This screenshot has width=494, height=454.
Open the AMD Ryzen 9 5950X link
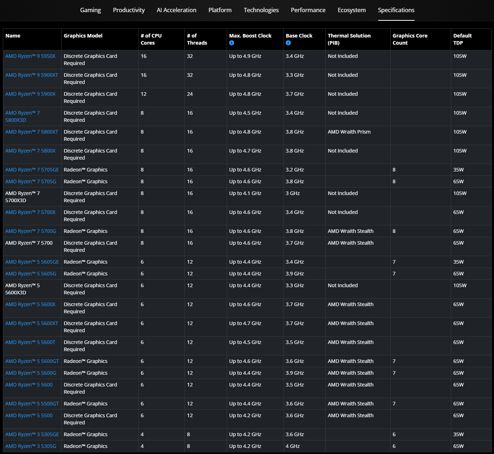[30, 56]
